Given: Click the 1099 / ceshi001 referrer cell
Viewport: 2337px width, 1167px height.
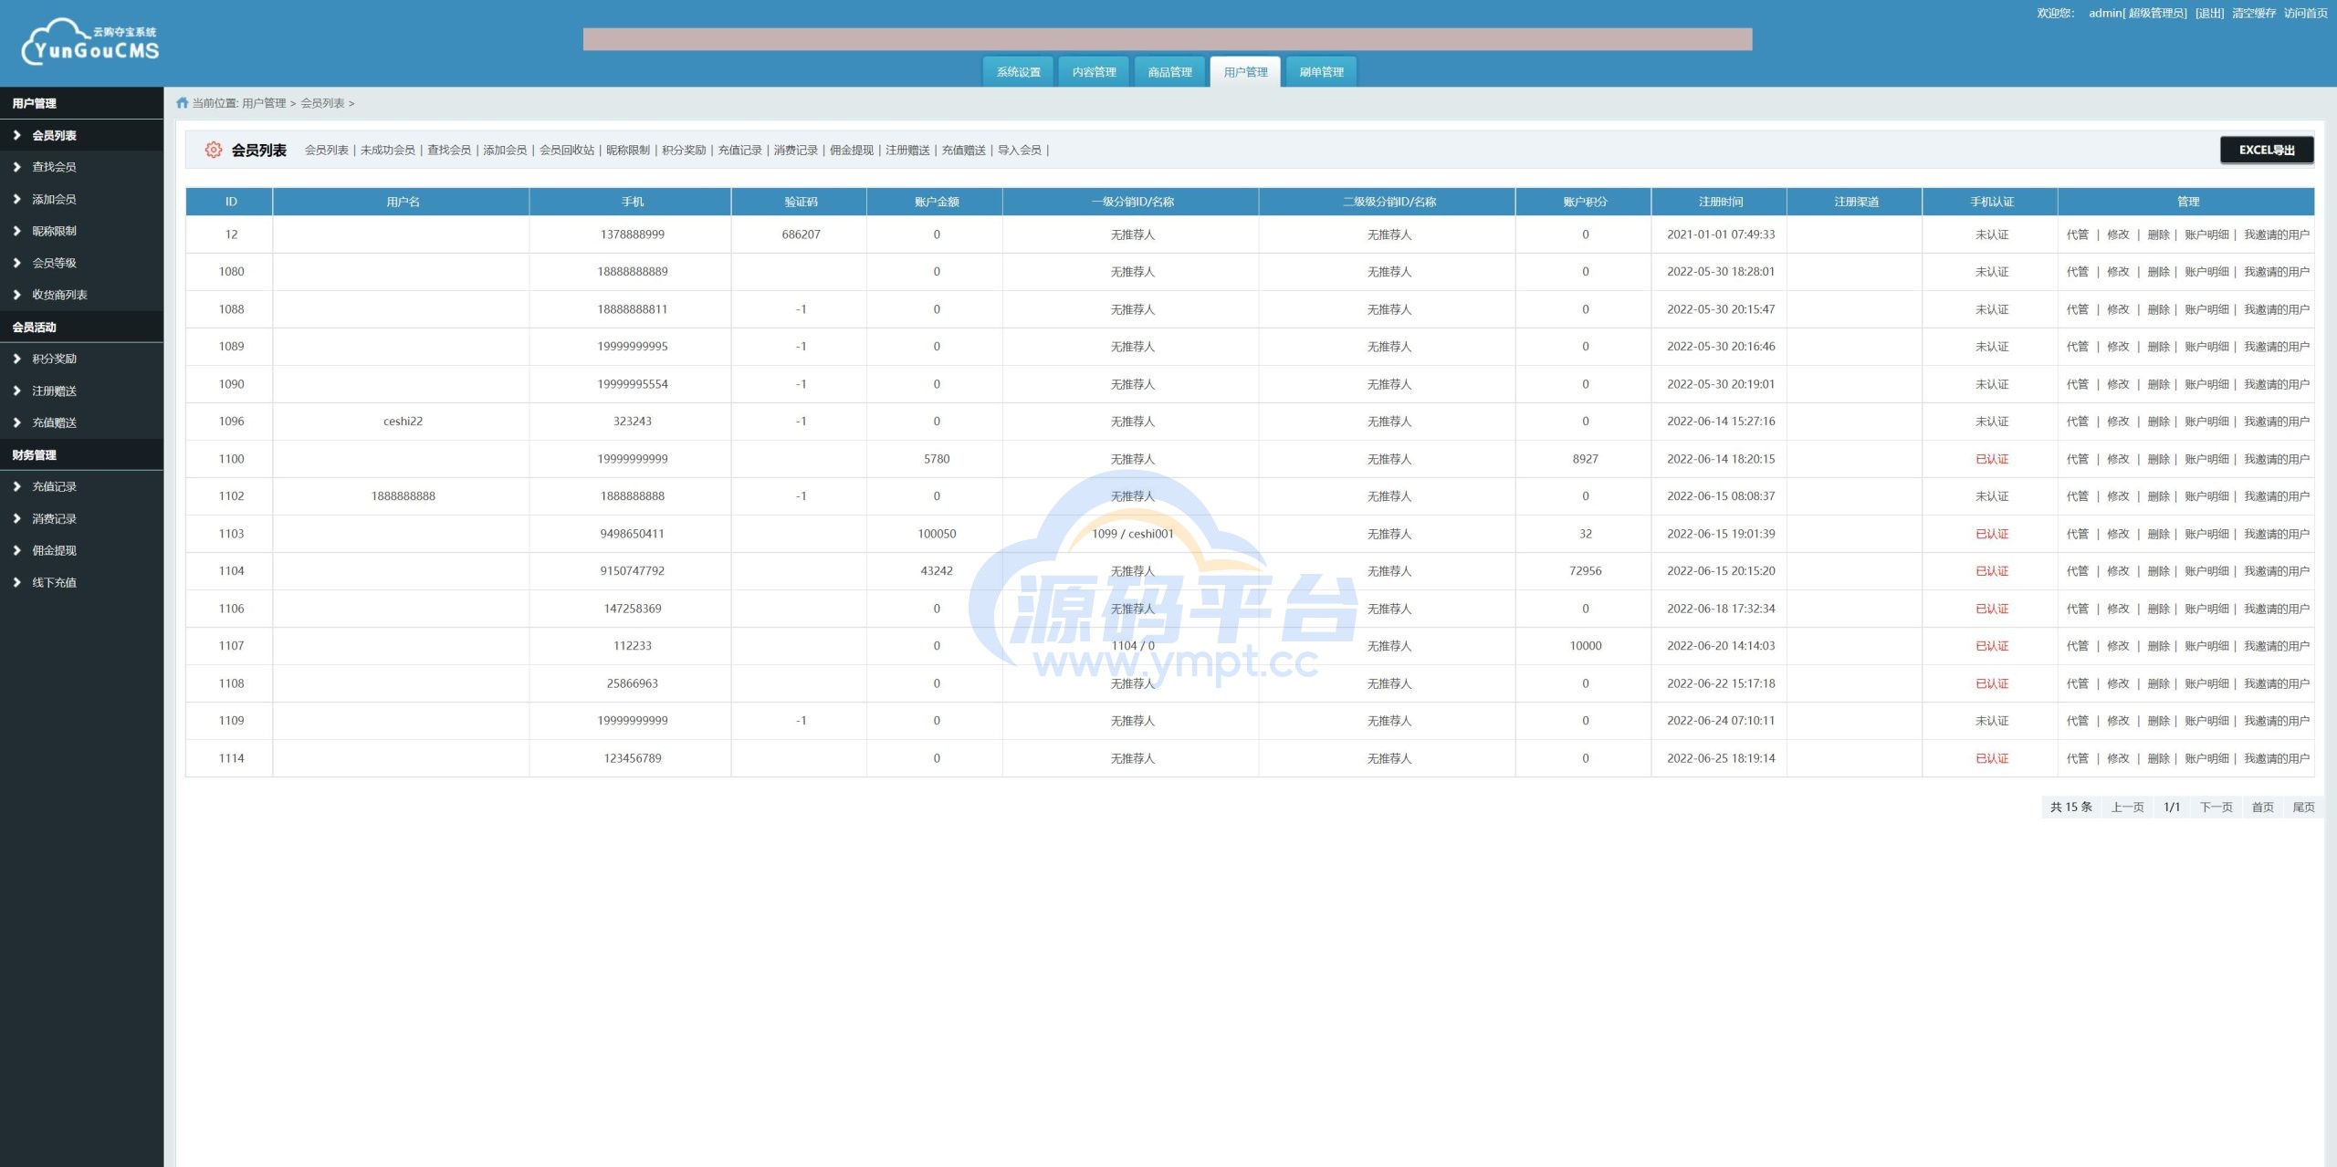Looking at the screenshot, I should click(x=1132, y=534).
